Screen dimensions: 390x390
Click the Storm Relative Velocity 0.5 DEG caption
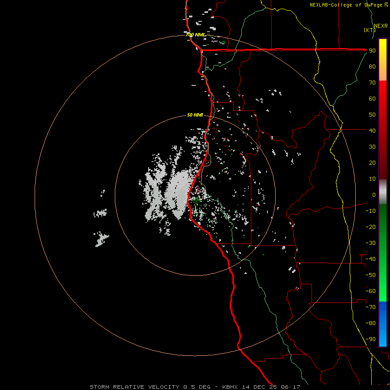click(150, 387)
